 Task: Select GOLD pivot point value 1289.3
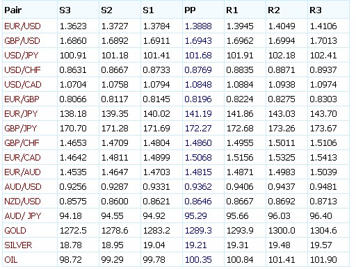(x=198, y=231)
